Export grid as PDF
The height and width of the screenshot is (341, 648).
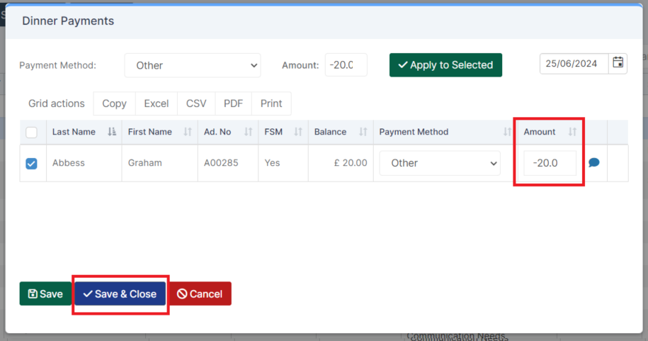tap(233, 104)
